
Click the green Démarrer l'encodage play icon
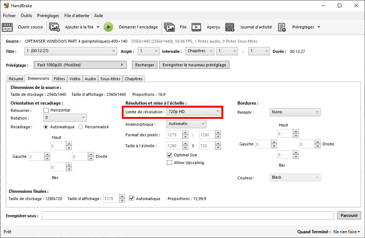108,27
